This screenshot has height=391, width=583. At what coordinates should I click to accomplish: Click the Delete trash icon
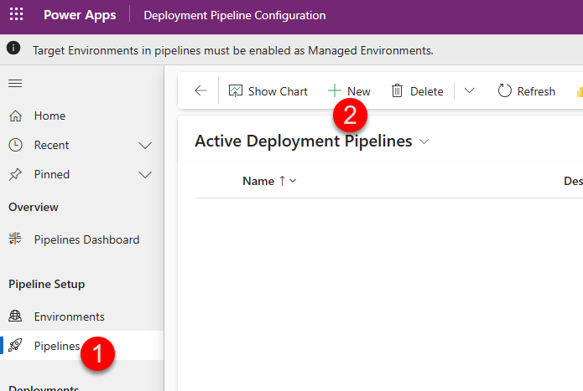398,91
